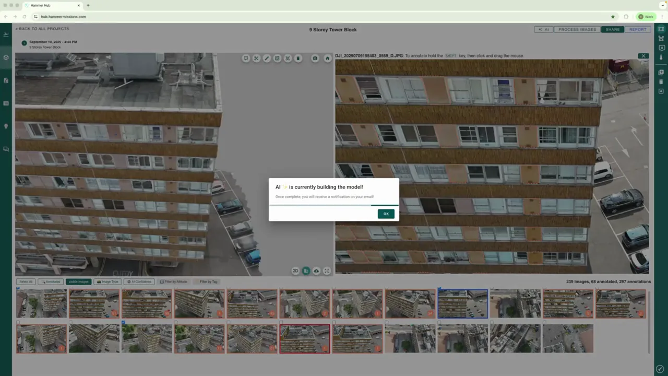This screenshot has width=668, height=376.
Task: Dismiss the AI model dialog with OK
Action: [x=386, y=214]
